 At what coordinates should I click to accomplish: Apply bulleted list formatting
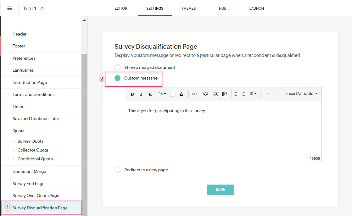coord(235,94)
